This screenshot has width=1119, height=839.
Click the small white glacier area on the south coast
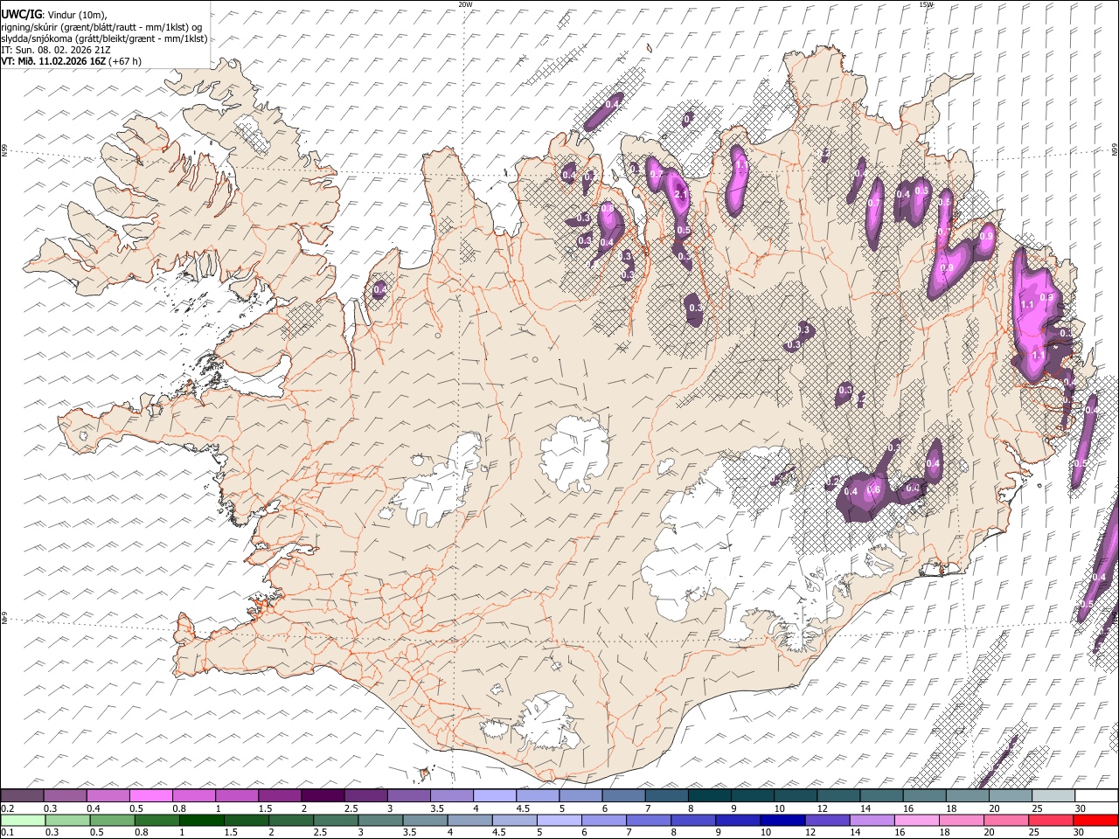(546, 723)
